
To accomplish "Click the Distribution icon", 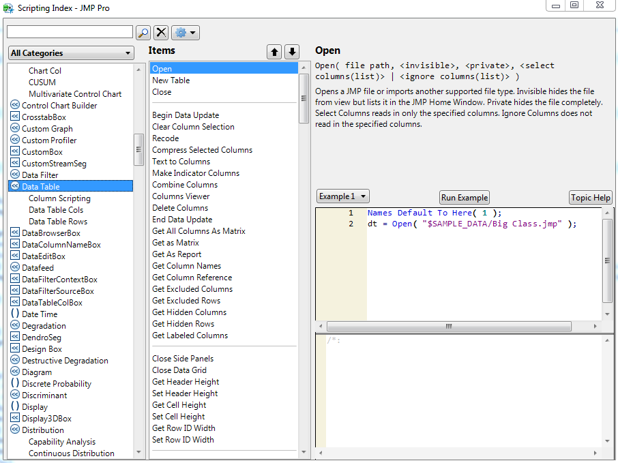I will tap(15, 430).
